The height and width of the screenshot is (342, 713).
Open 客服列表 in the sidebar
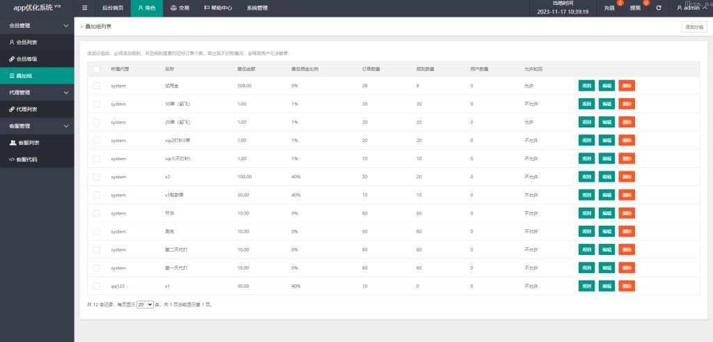(x=28, y=143)
